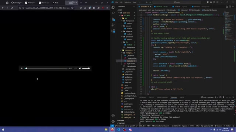The image size is (236, 132).
Task: Mute the audio player volume
Action: click(80, 69)
